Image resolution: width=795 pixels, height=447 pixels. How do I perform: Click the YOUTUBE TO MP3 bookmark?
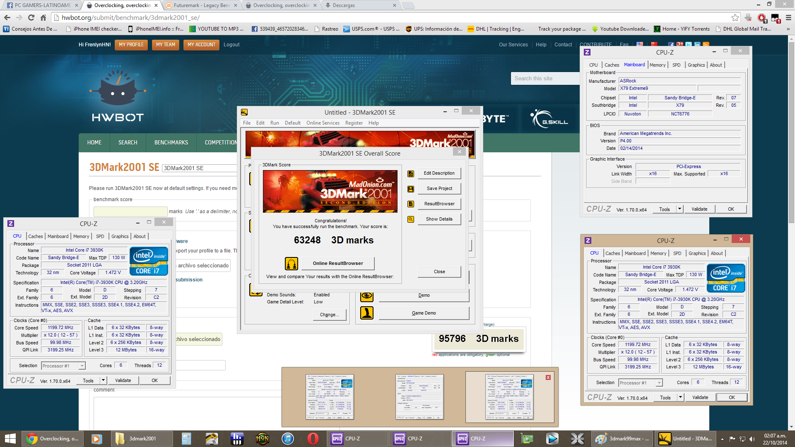coord(216,29)
